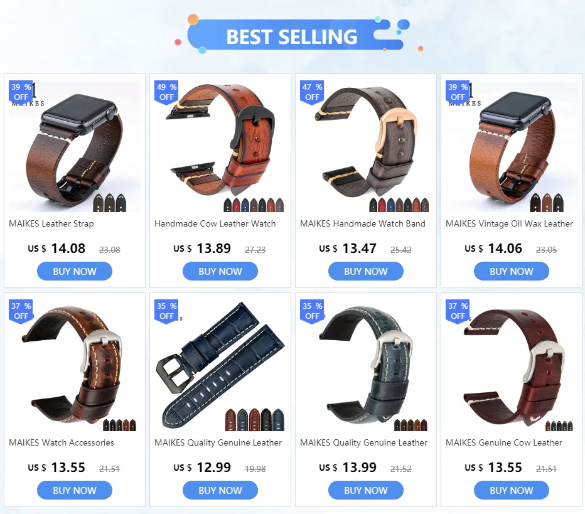The height and width of the screenshot is (514, 585).
Task: Click the Handmade Cow Leather Watch title
Action: click(x=215, y=224)
